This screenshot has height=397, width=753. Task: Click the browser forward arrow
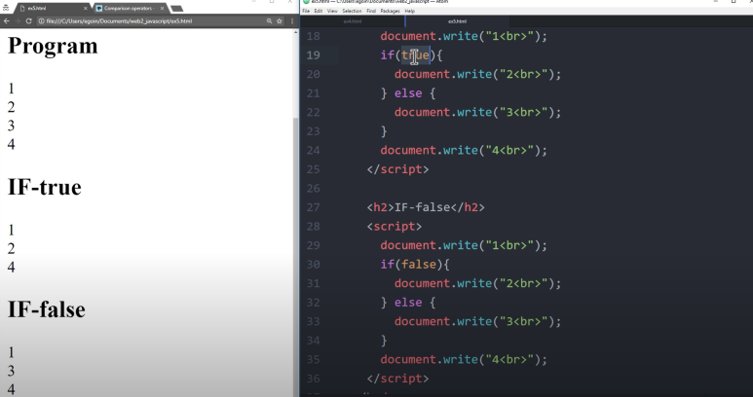tap(18, 21)
